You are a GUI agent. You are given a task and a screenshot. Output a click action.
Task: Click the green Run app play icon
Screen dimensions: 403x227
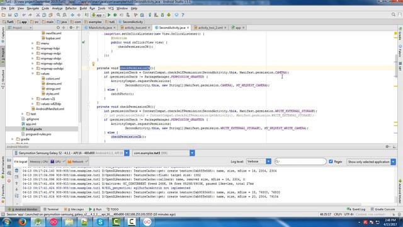pos(109,15)
